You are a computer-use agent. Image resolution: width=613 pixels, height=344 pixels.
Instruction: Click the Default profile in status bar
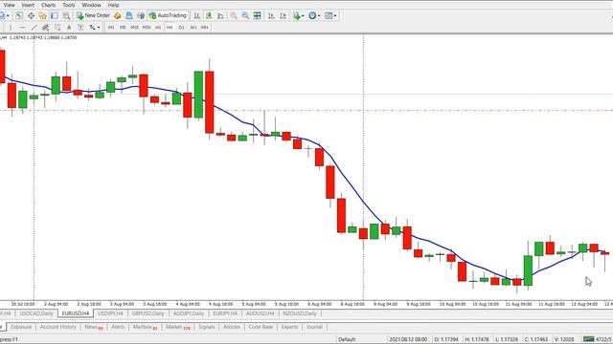pyautogui.click(x=347, y=339)
